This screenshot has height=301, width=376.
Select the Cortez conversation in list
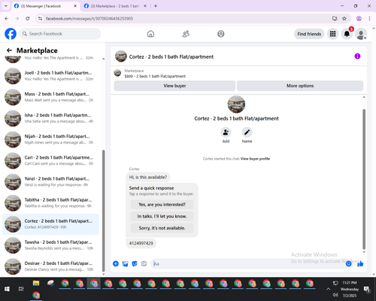50,224
